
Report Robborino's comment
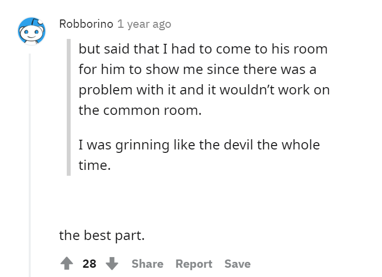click(x=194, y=264)
